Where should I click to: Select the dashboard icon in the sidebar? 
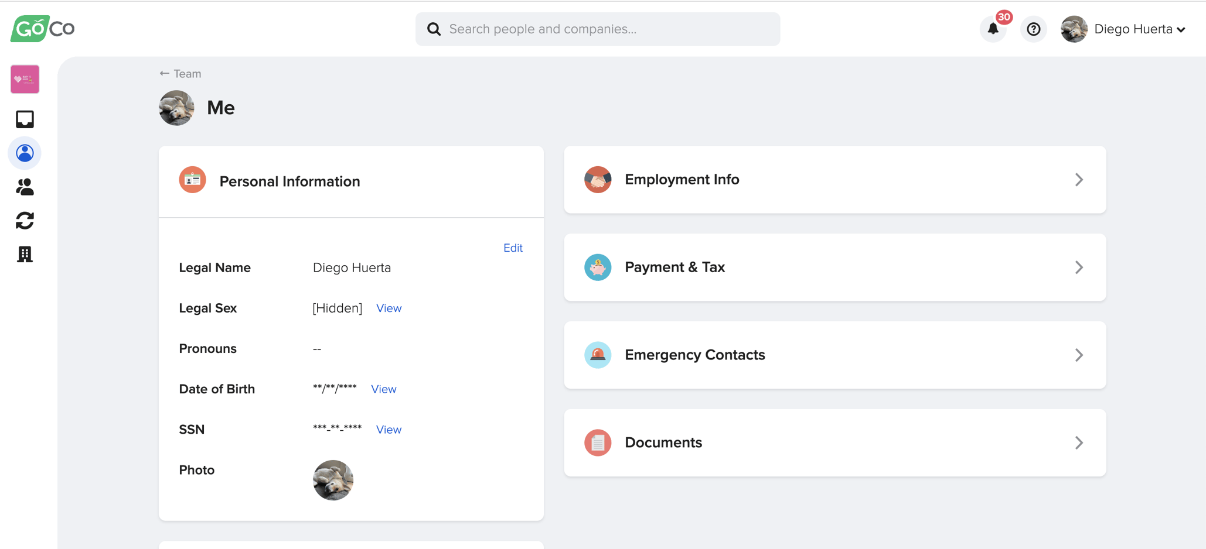pos(25,119)
